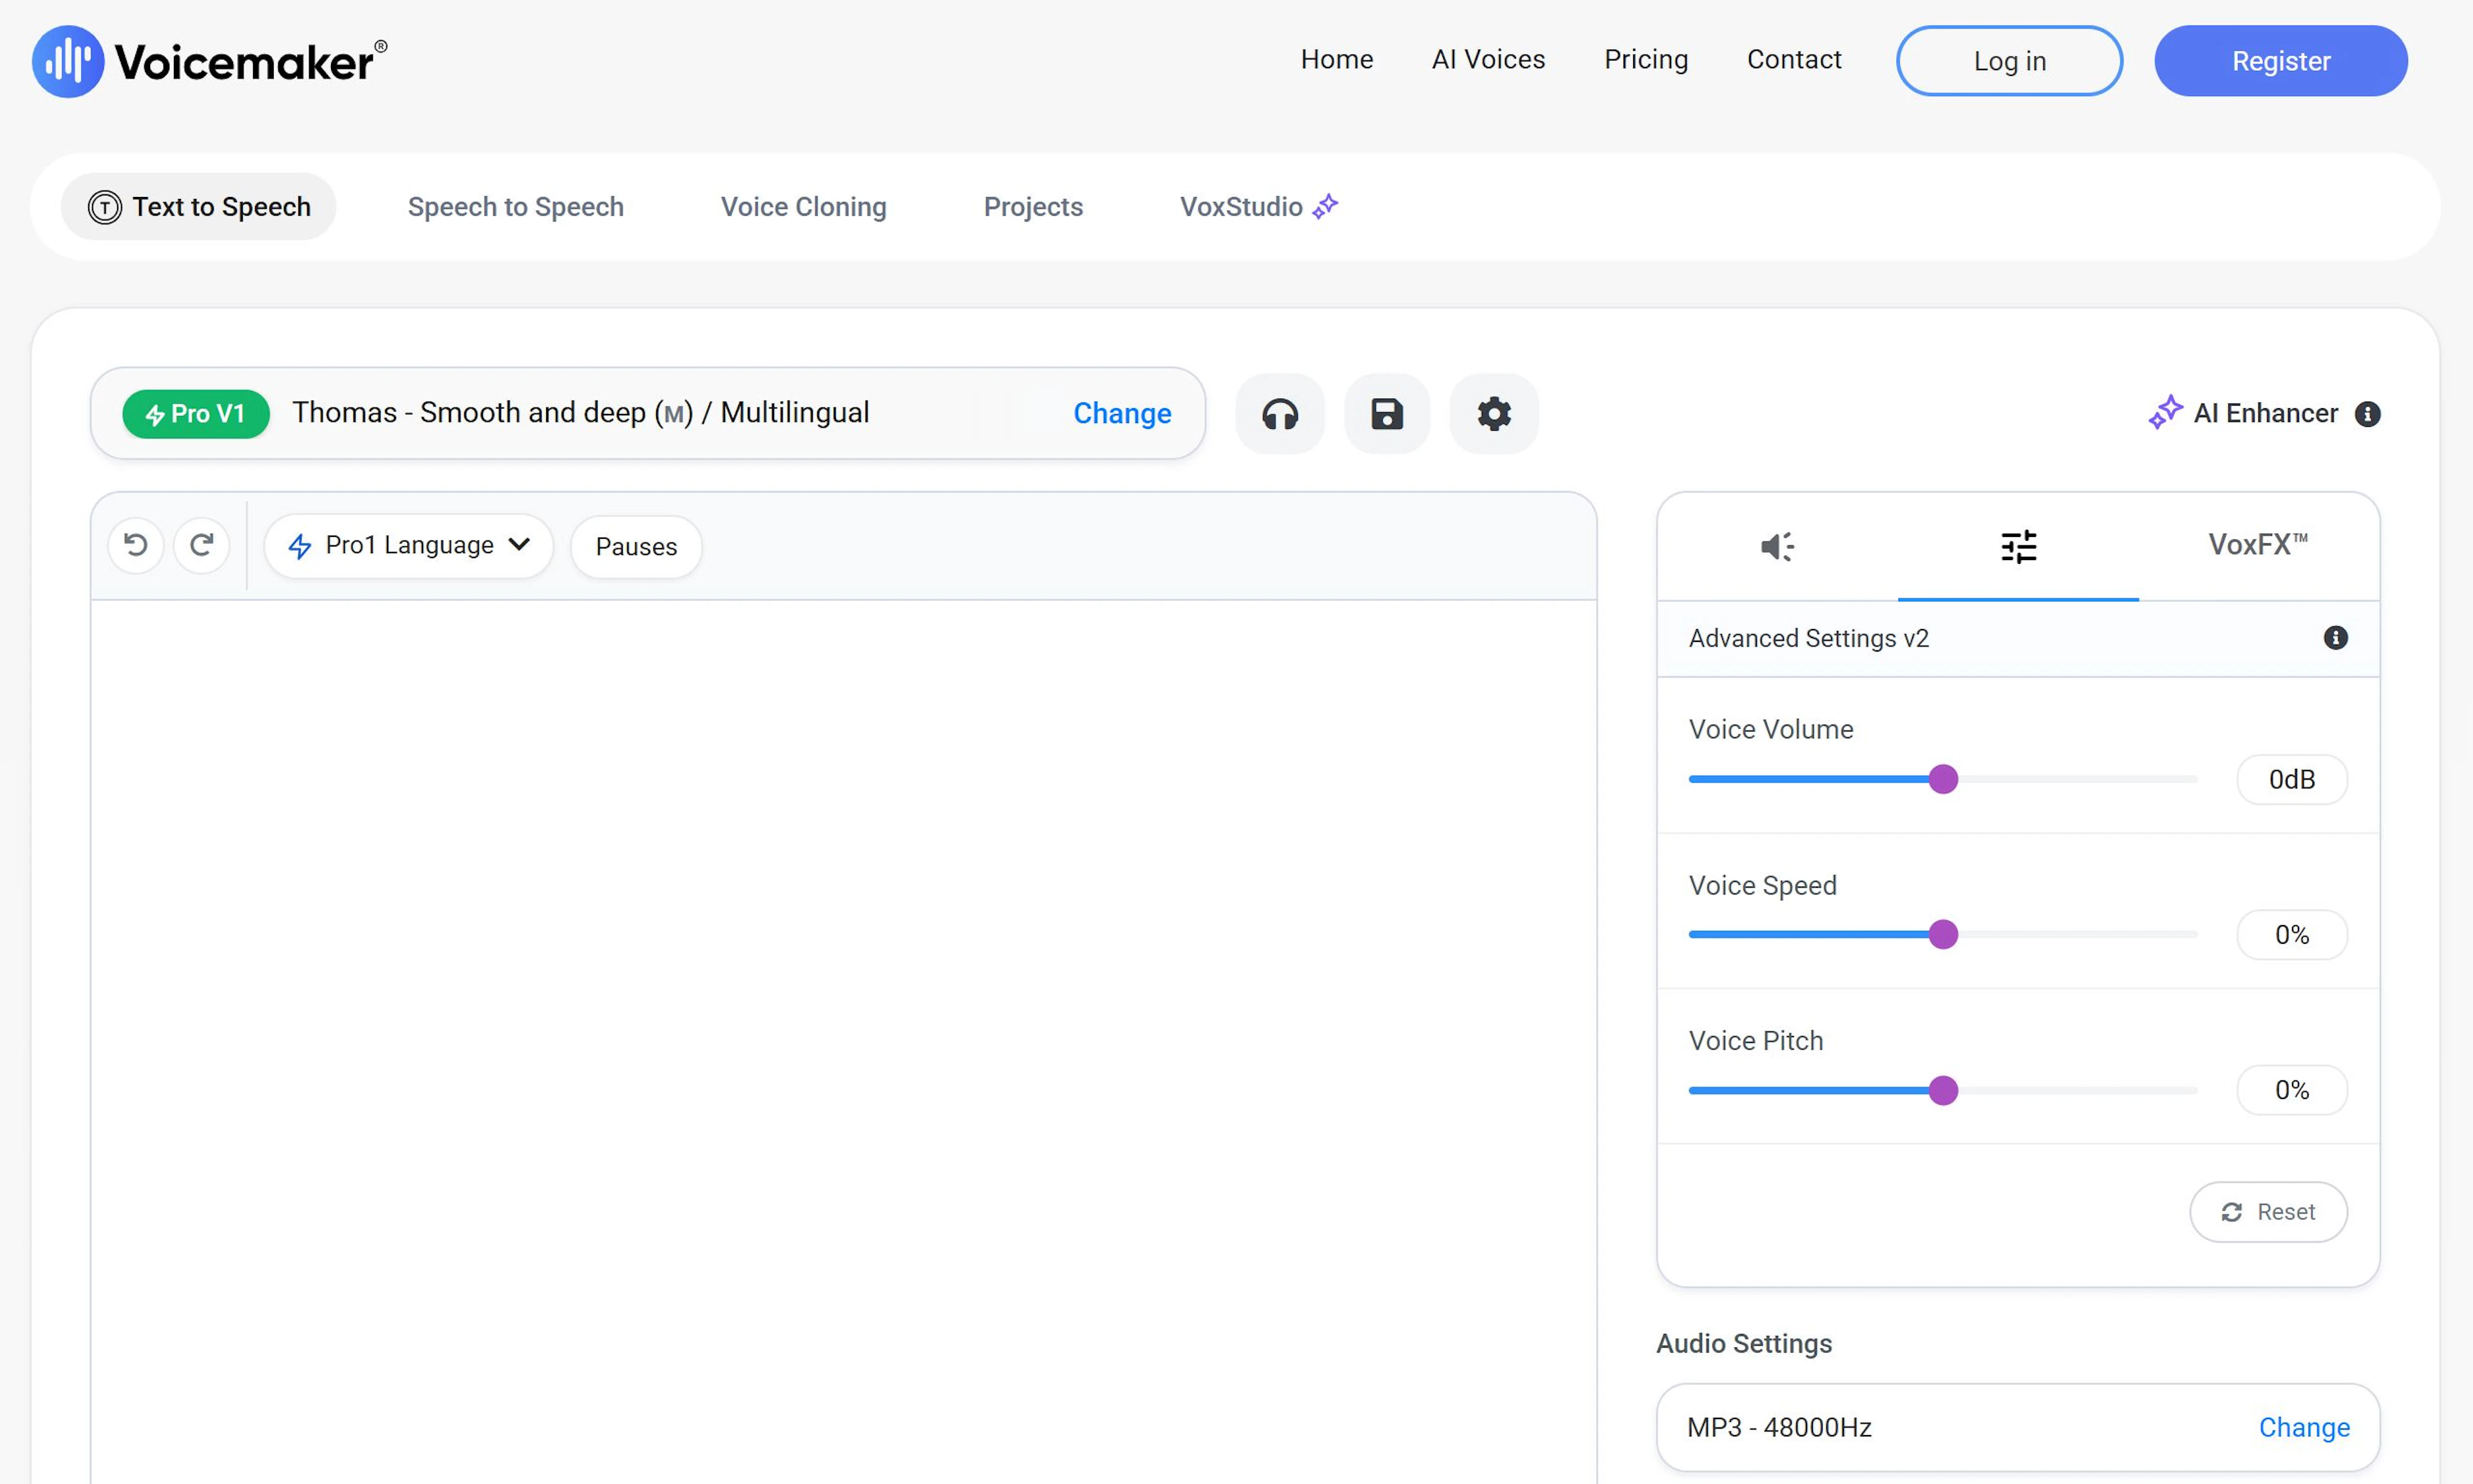Click the Voice Pitch 0% value field
Viewport: 2473px width, 1484px height.
(x=2291, y=1090)
